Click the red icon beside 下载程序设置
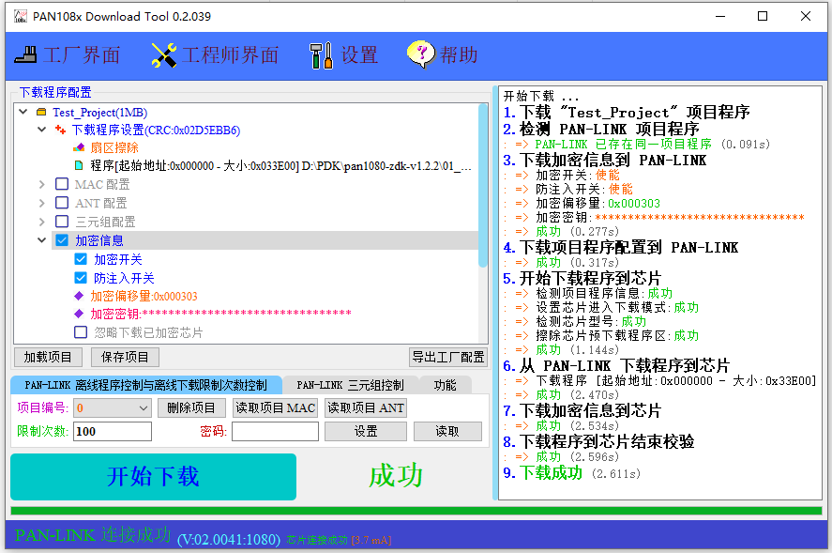 click(60, 130)
